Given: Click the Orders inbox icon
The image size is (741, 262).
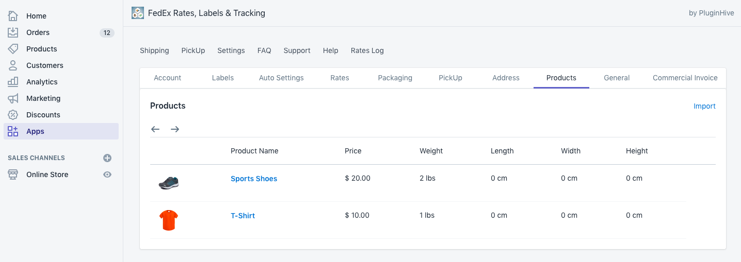Looking at the screenshot, I should click(13, 32).
